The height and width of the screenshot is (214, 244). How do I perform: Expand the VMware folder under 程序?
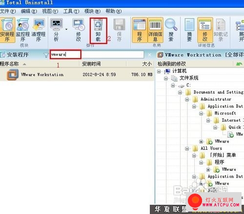point(208,170)
